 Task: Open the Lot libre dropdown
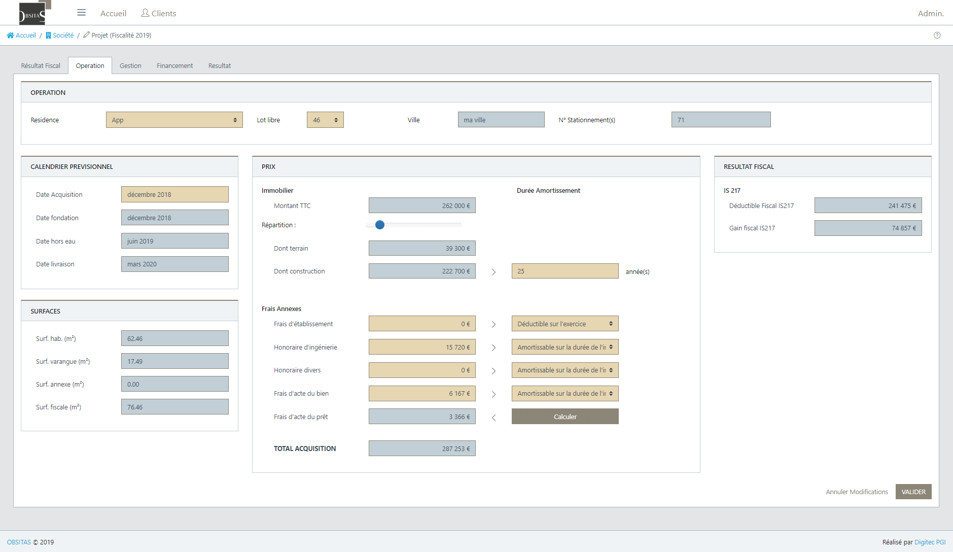325,120
